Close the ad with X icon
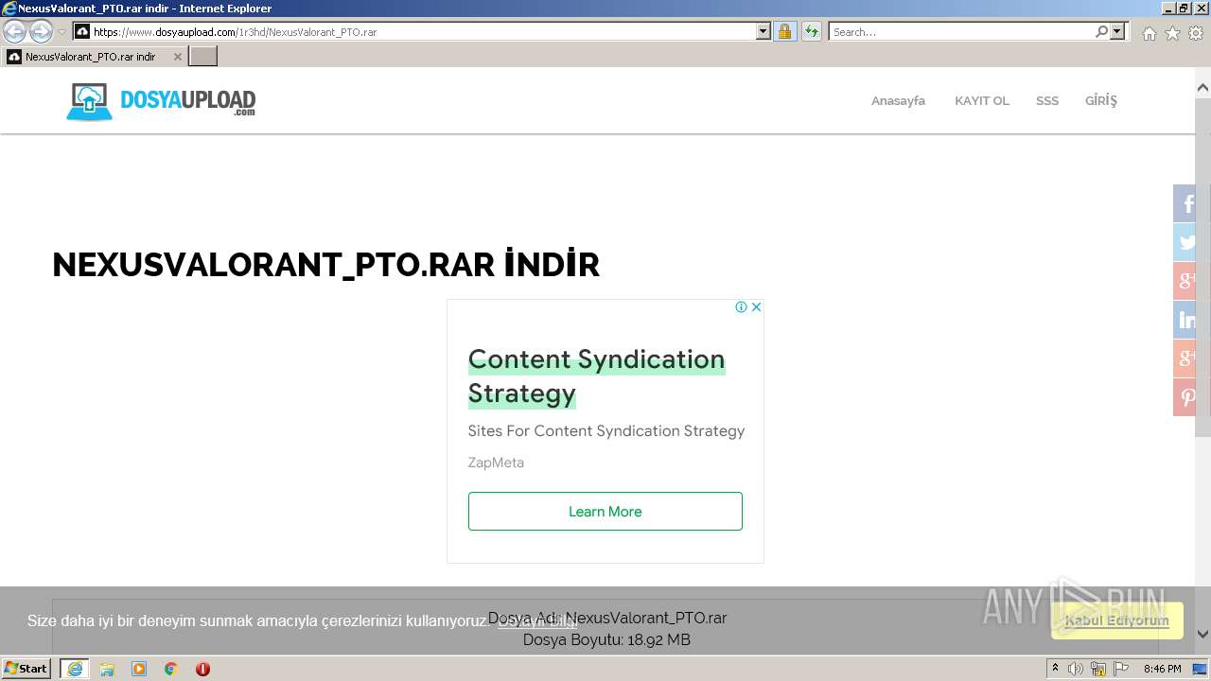Image resolution: width=1211 pixels, height=681 pixels. [x=756, y=306]
